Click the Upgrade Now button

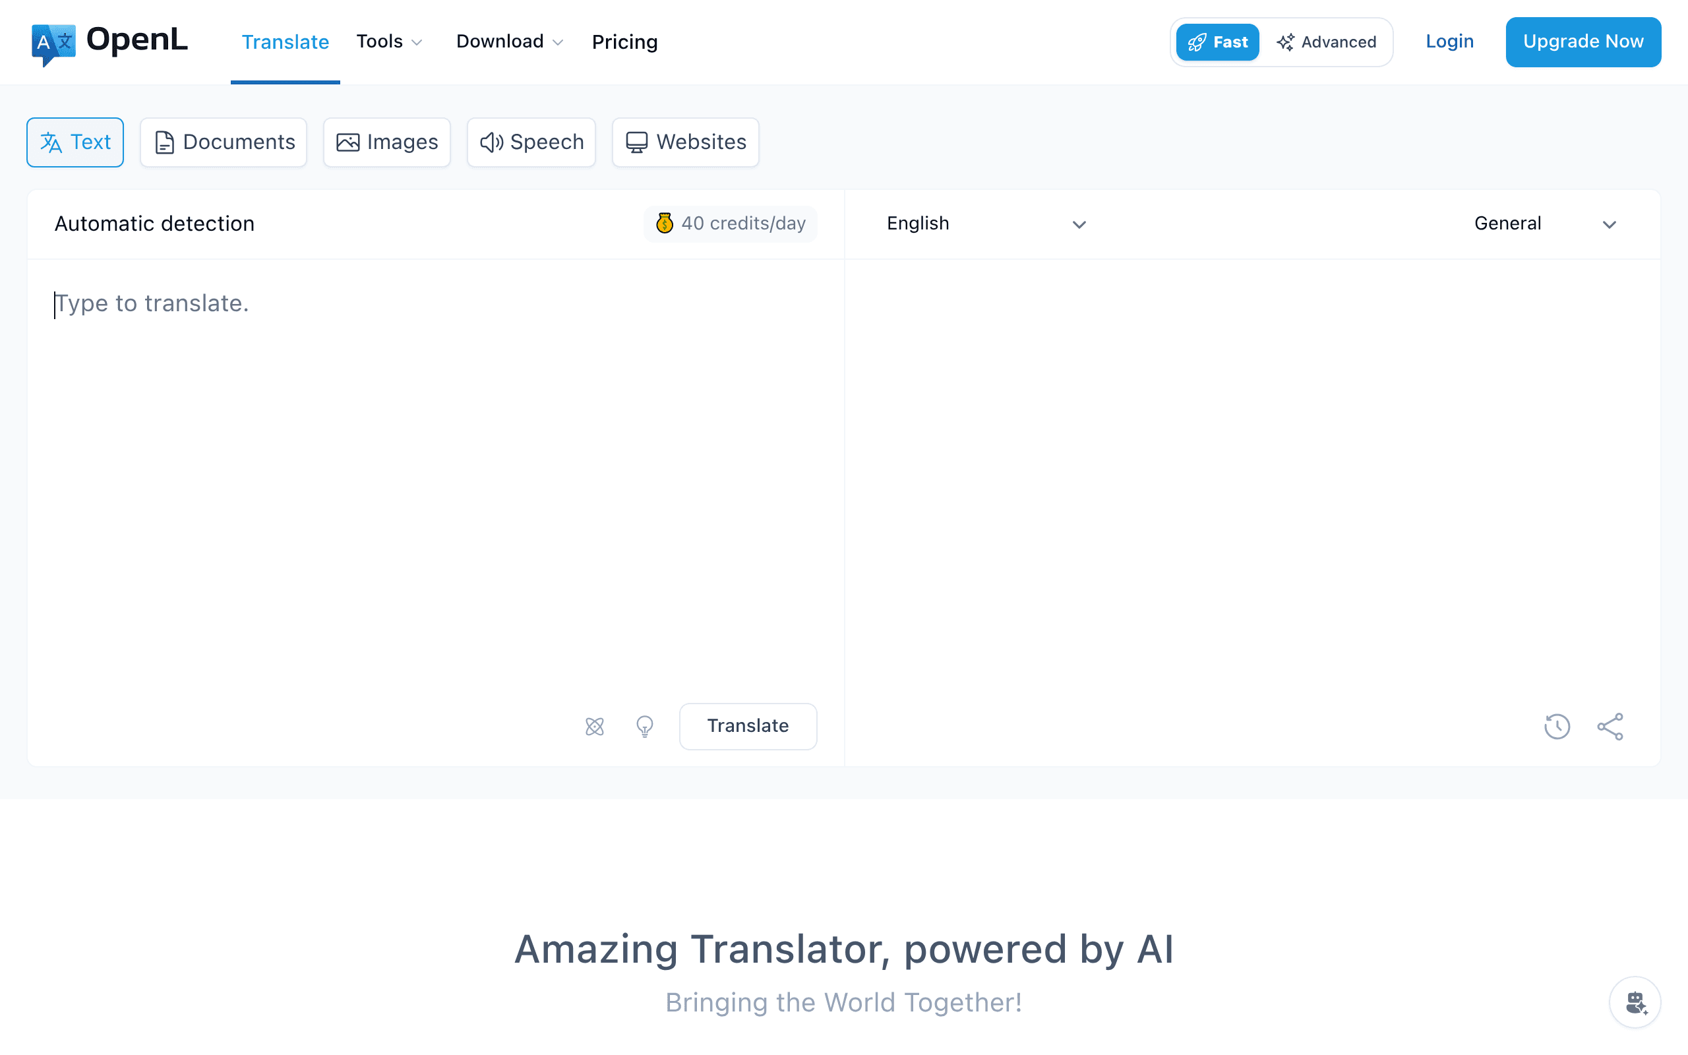(x=1582, y=42)
